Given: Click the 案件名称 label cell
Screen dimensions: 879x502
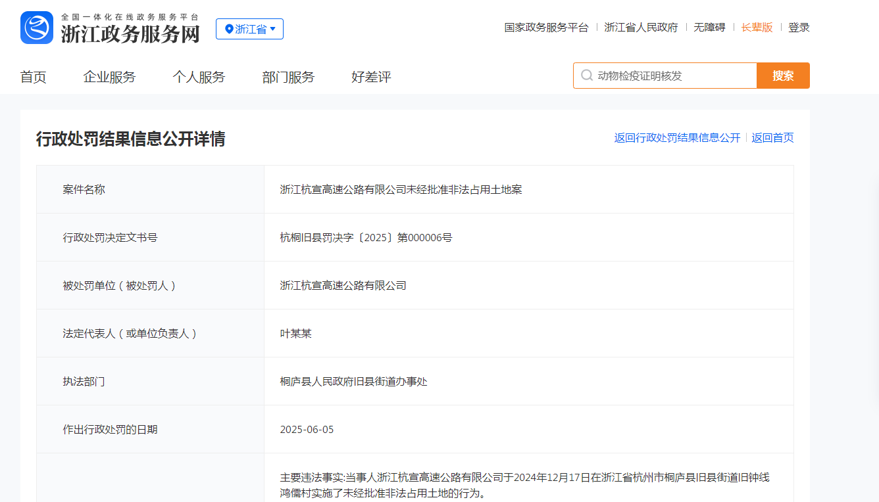Looking at the screenshot, I should coord(150,189).
